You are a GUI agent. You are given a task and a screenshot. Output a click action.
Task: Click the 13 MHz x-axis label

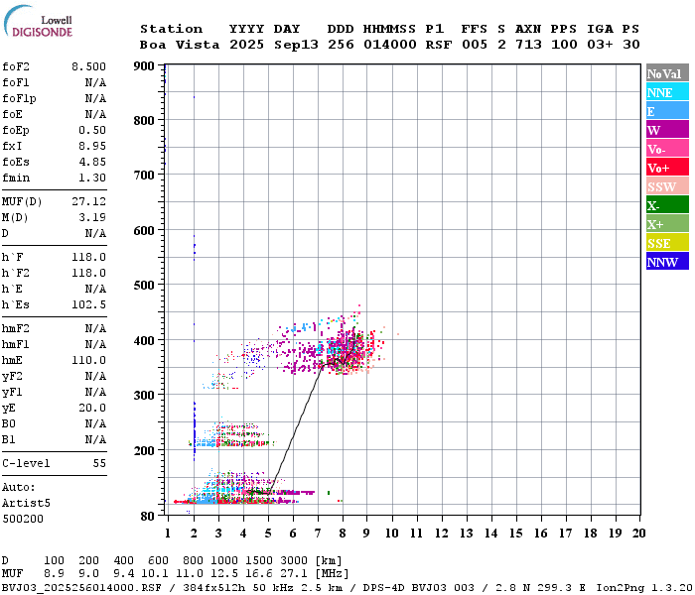coord(466,534)
